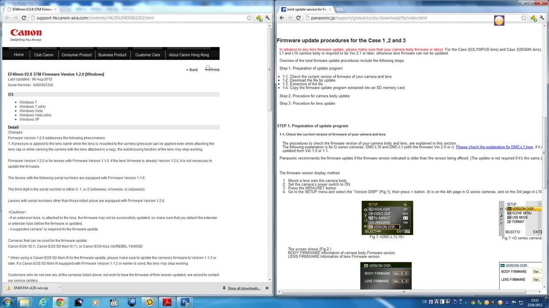The image size is (549, 308).
Task: Open the Club Canon menu item
Action: [44, 55]
